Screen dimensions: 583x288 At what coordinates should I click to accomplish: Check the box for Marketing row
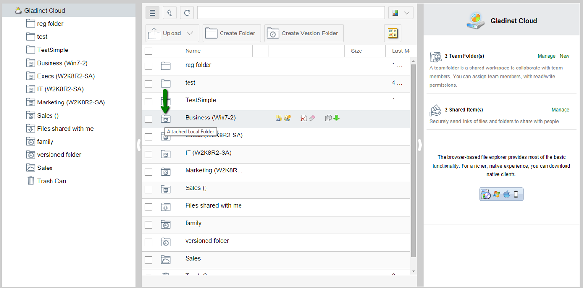pos(149,172)
